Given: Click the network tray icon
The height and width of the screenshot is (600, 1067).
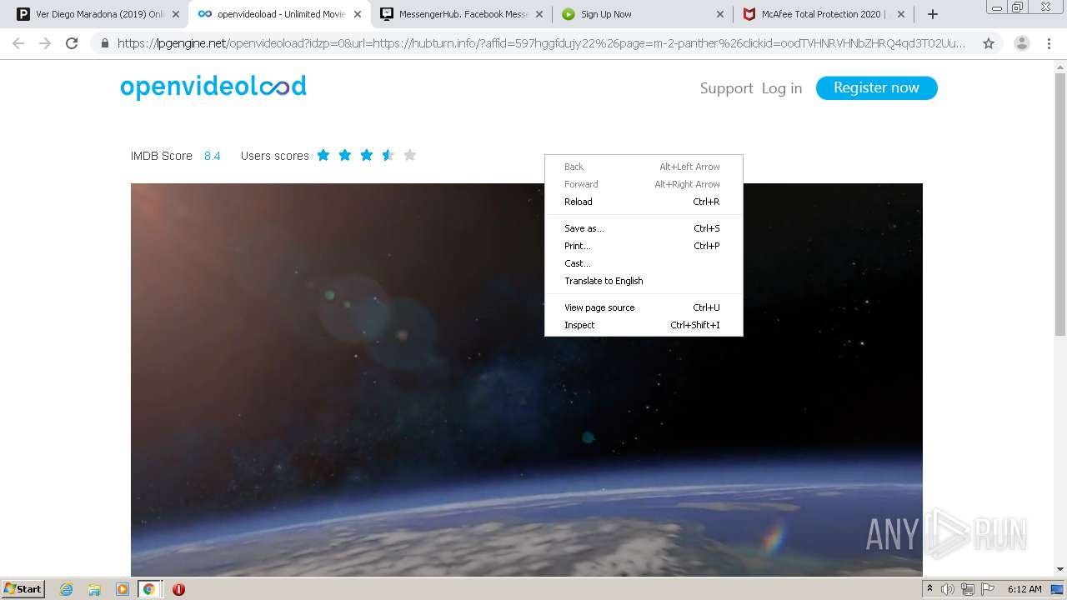Looking at the screenshot, I should 968,589.
